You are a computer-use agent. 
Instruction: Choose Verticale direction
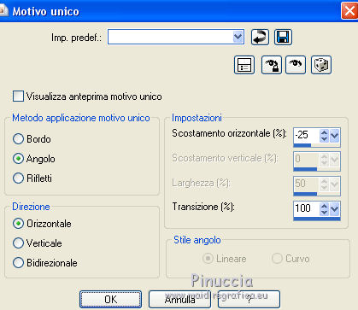(x=18, y=243)
